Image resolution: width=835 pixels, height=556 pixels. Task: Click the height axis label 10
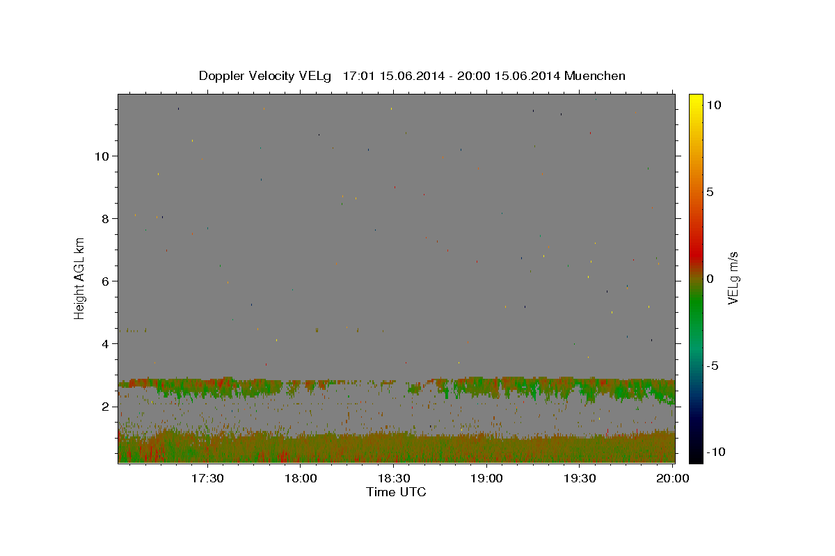tap(102, 156)
